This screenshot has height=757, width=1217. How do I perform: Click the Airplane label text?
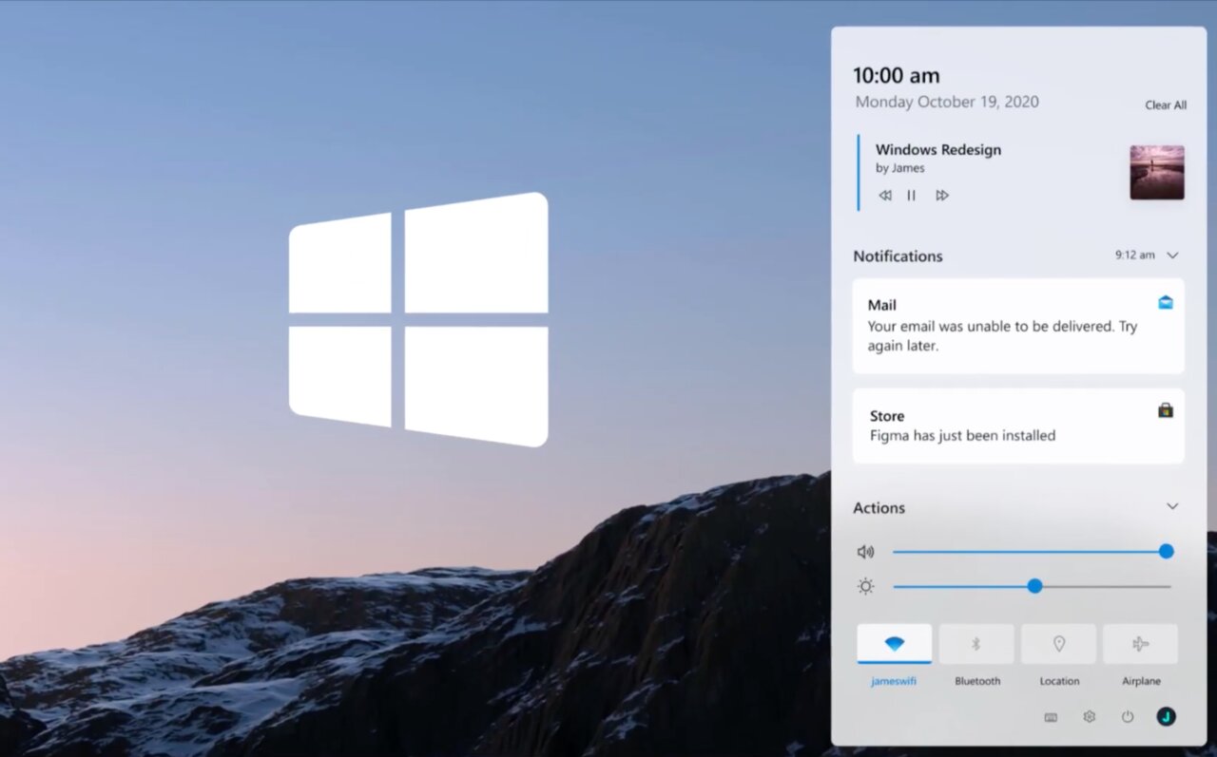(1141, 681)
